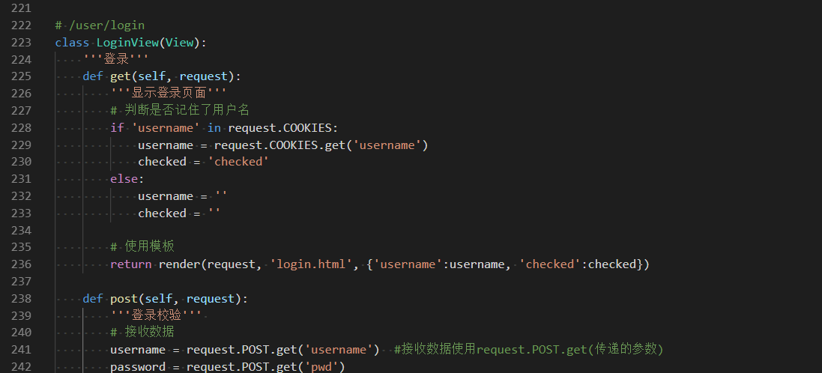Click the '# /user/login' comment
This screenshot has width=822, height=373.
[x=100, y=25]
